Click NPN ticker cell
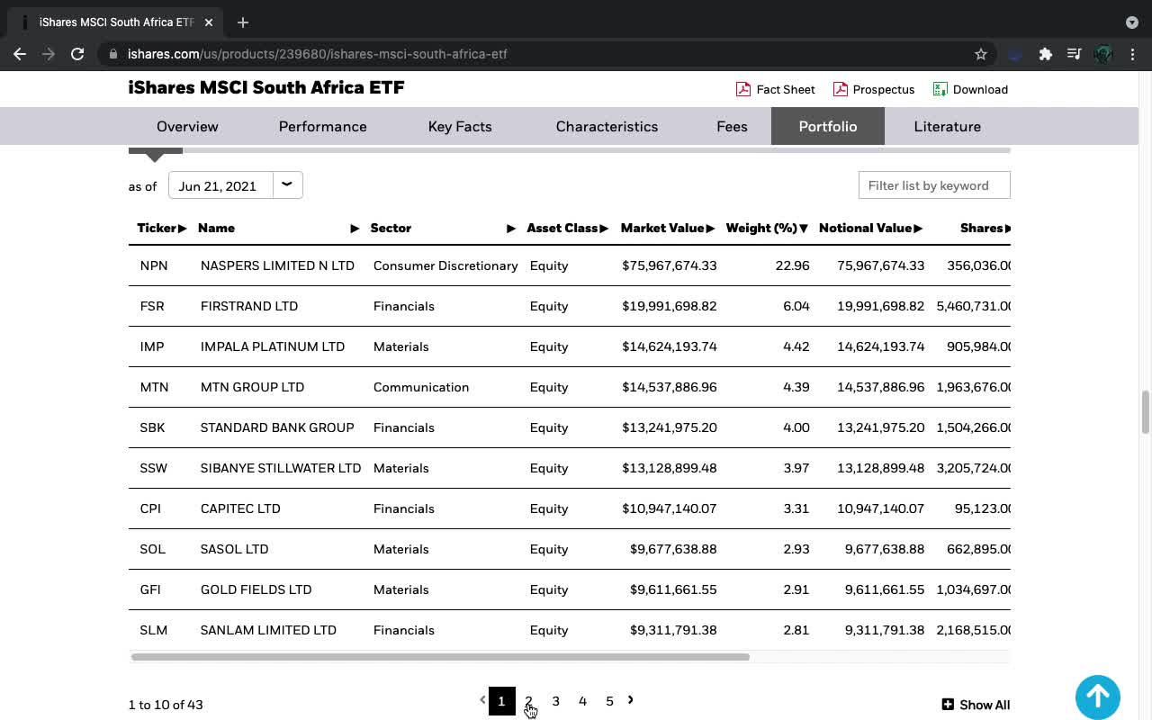Screen dimensions: 1152x720 click(x=154, y=265)
